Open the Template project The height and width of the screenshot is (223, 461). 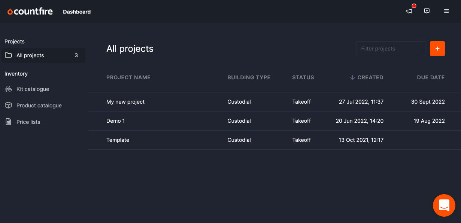click(118, 140)
